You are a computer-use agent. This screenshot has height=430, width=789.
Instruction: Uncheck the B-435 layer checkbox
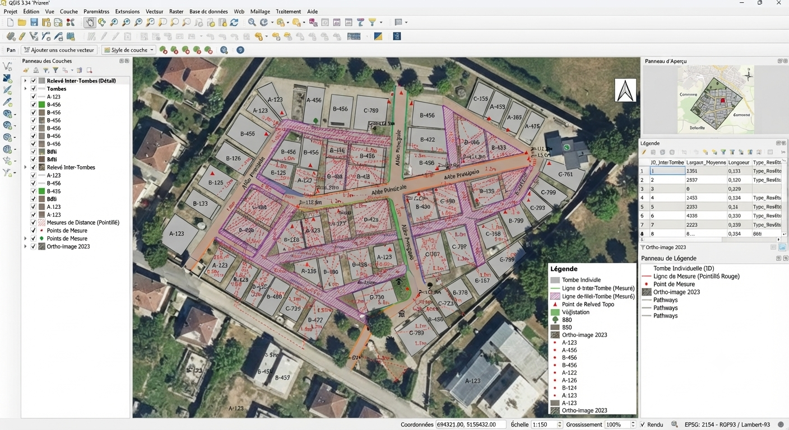[34, 191]
